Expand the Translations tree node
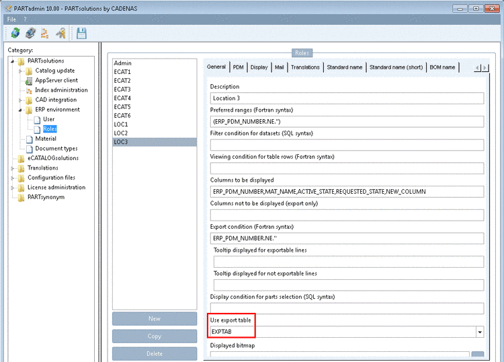The image size is (504, 362). tap(13, 168)
